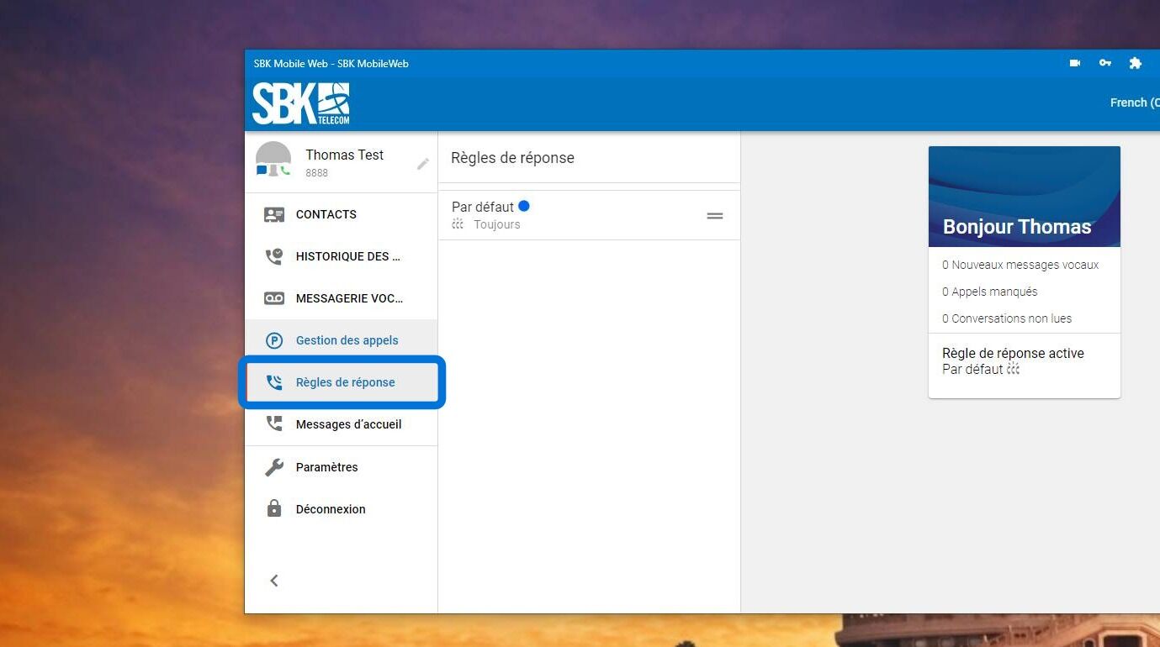Click the Déconnexion padlock icon
This screenshot has height=647, width=1160.
(274, 508)
